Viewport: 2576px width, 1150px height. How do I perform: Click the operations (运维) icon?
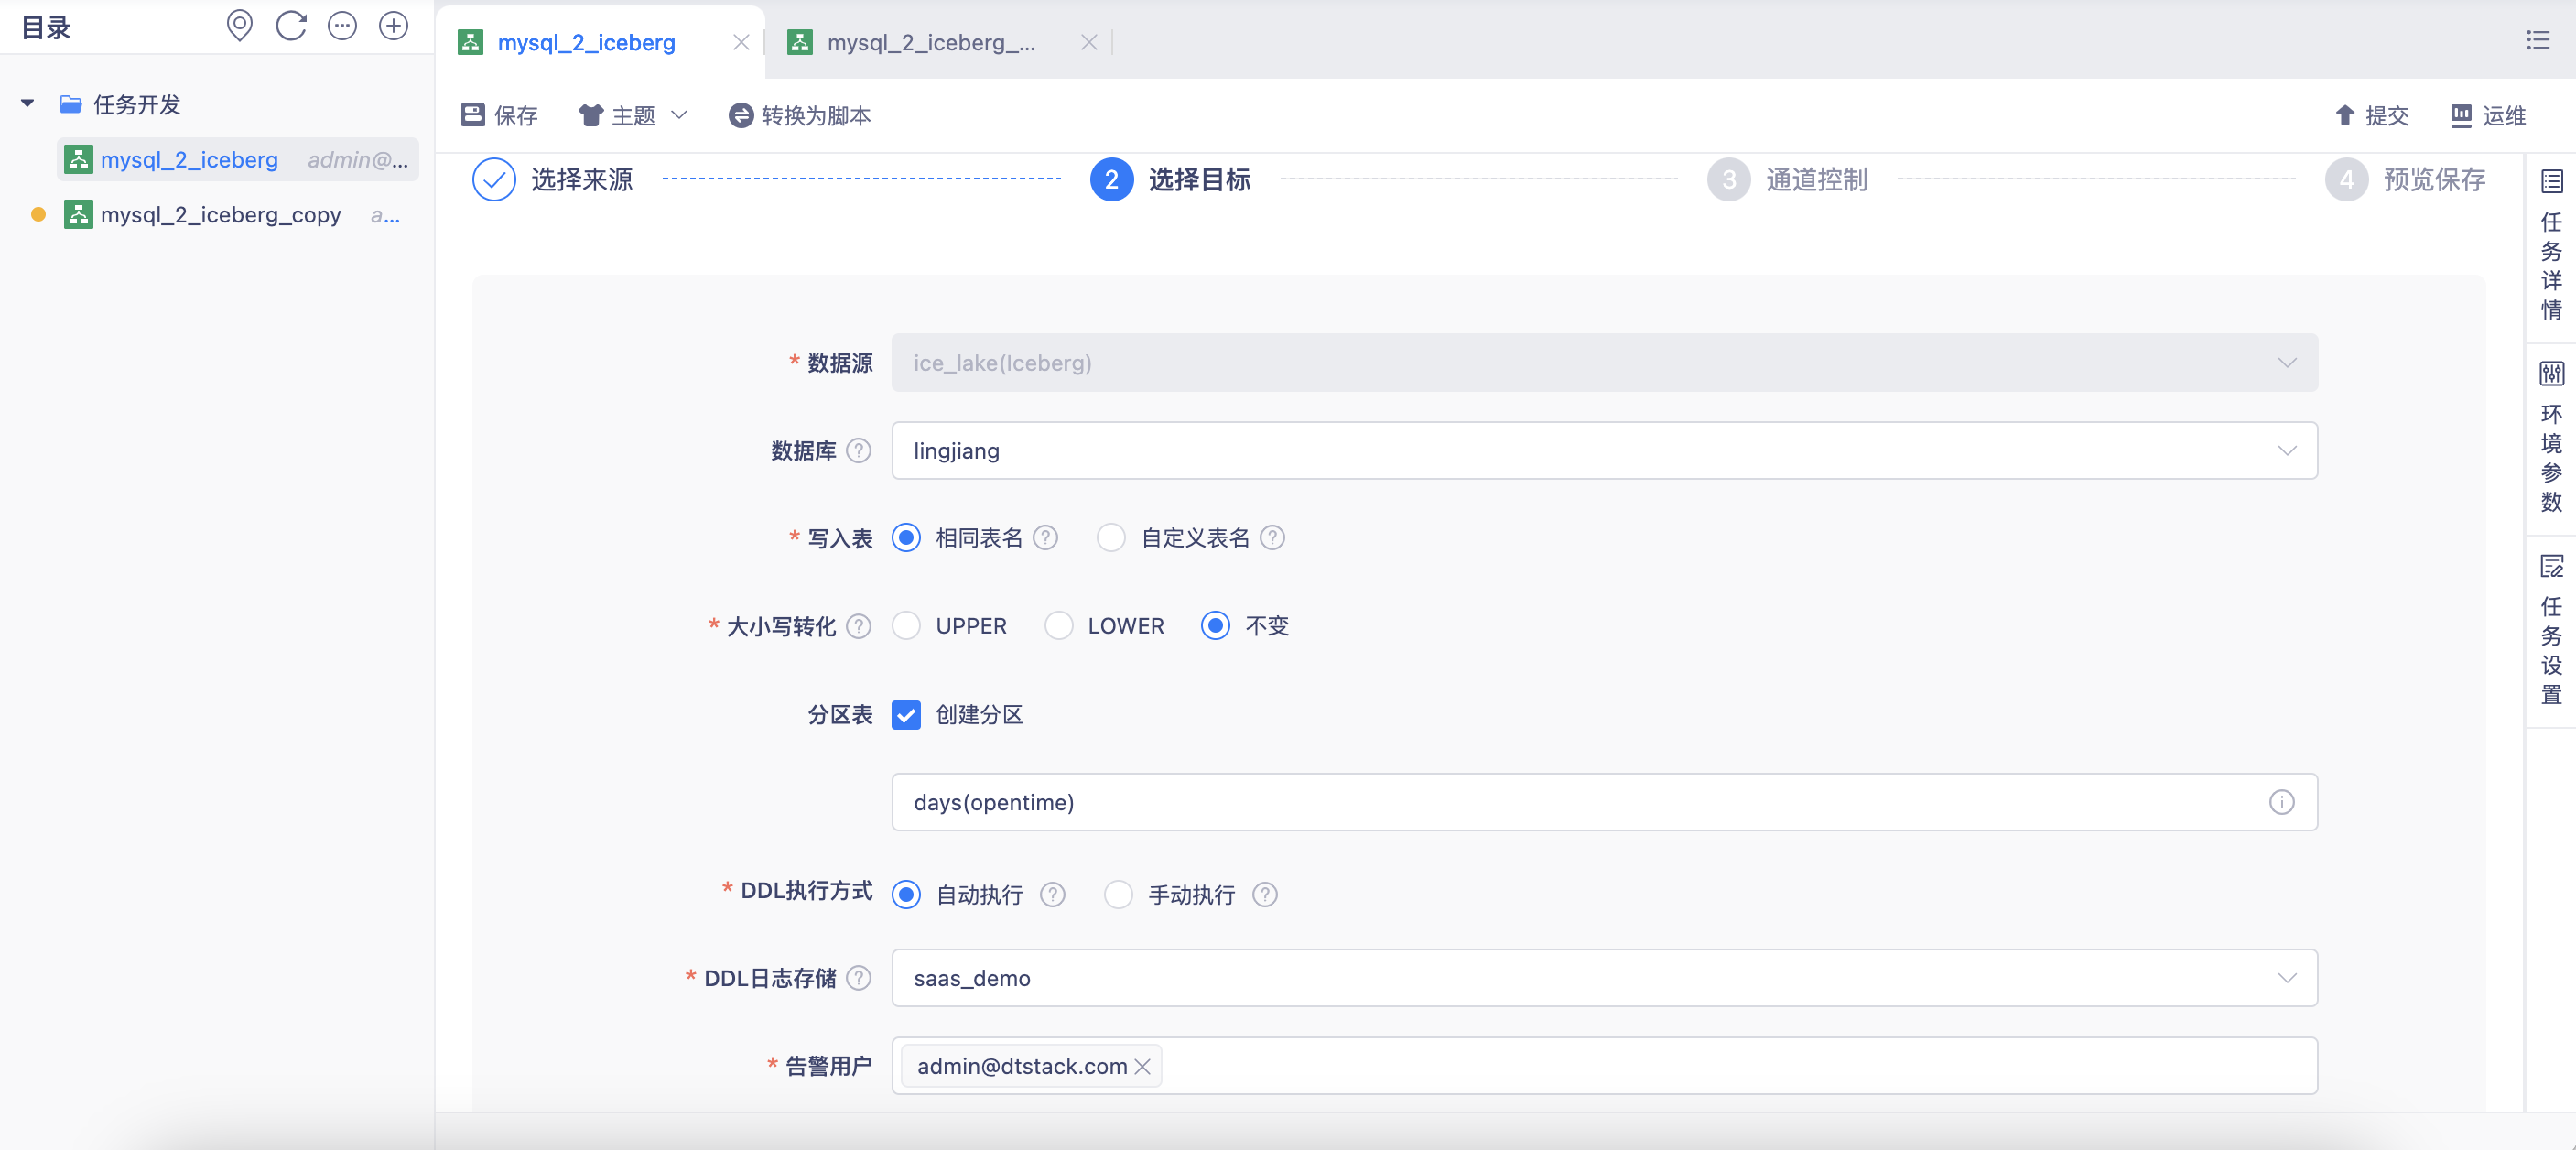2461,115
